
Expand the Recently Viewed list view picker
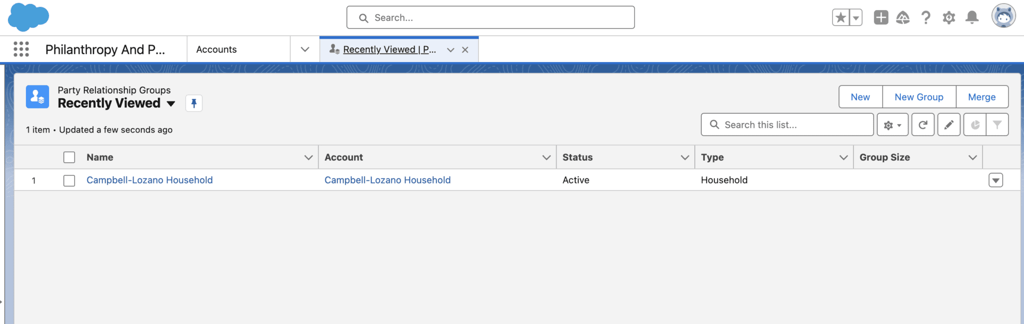tap(171, 103)
